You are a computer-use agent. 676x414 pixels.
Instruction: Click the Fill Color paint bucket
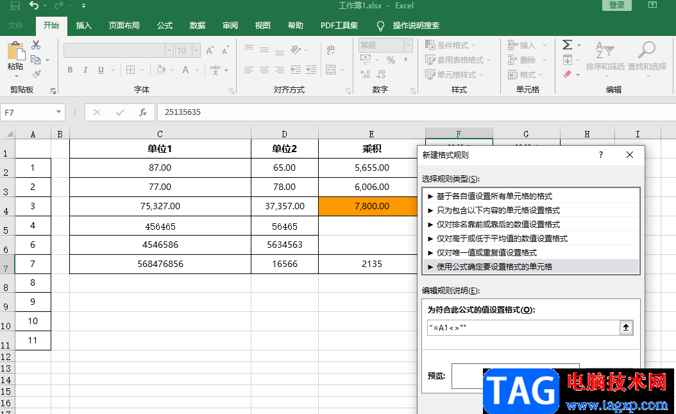160,70
